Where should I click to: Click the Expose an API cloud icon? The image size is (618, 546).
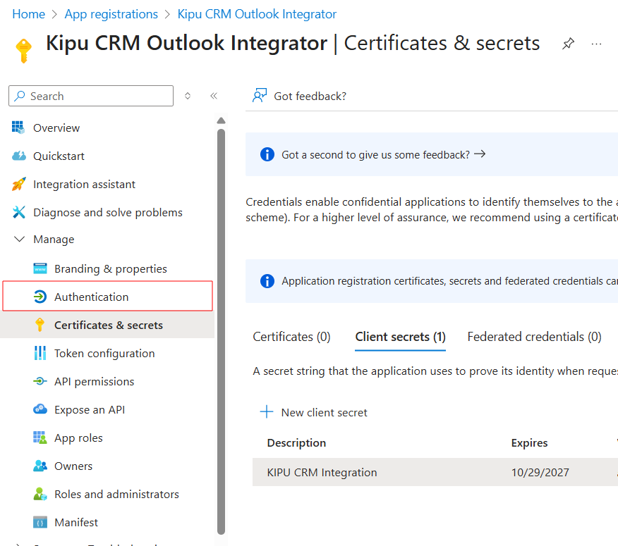(40, 409)
